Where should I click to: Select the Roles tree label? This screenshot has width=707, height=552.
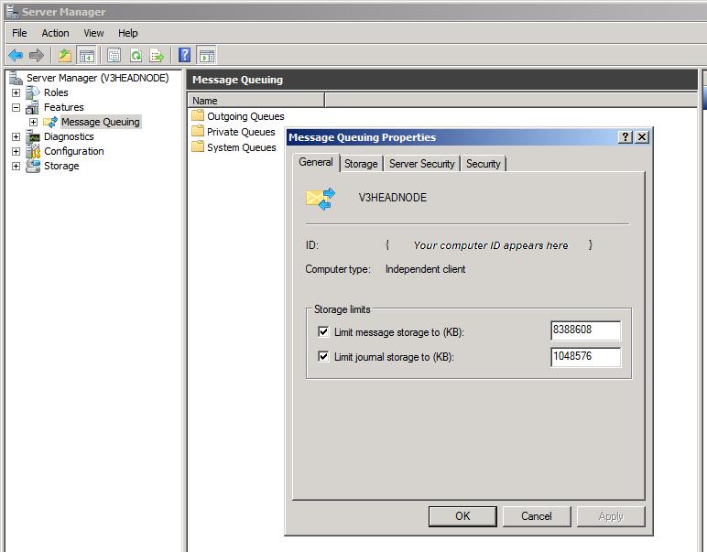coord(56,92)
